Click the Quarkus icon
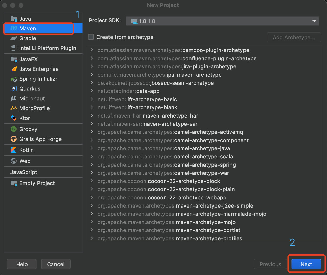327x275 pixels. 13,89
